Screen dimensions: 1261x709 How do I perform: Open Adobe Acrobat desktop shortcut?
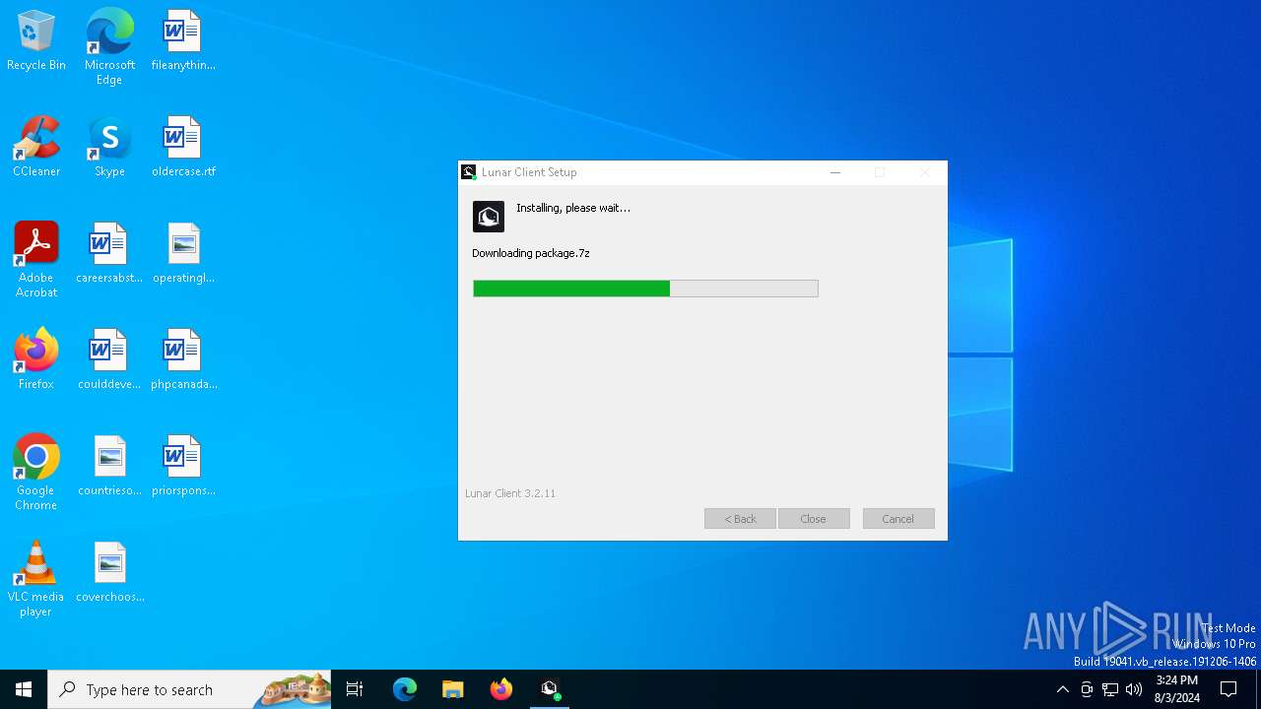[x=36, y=260]
